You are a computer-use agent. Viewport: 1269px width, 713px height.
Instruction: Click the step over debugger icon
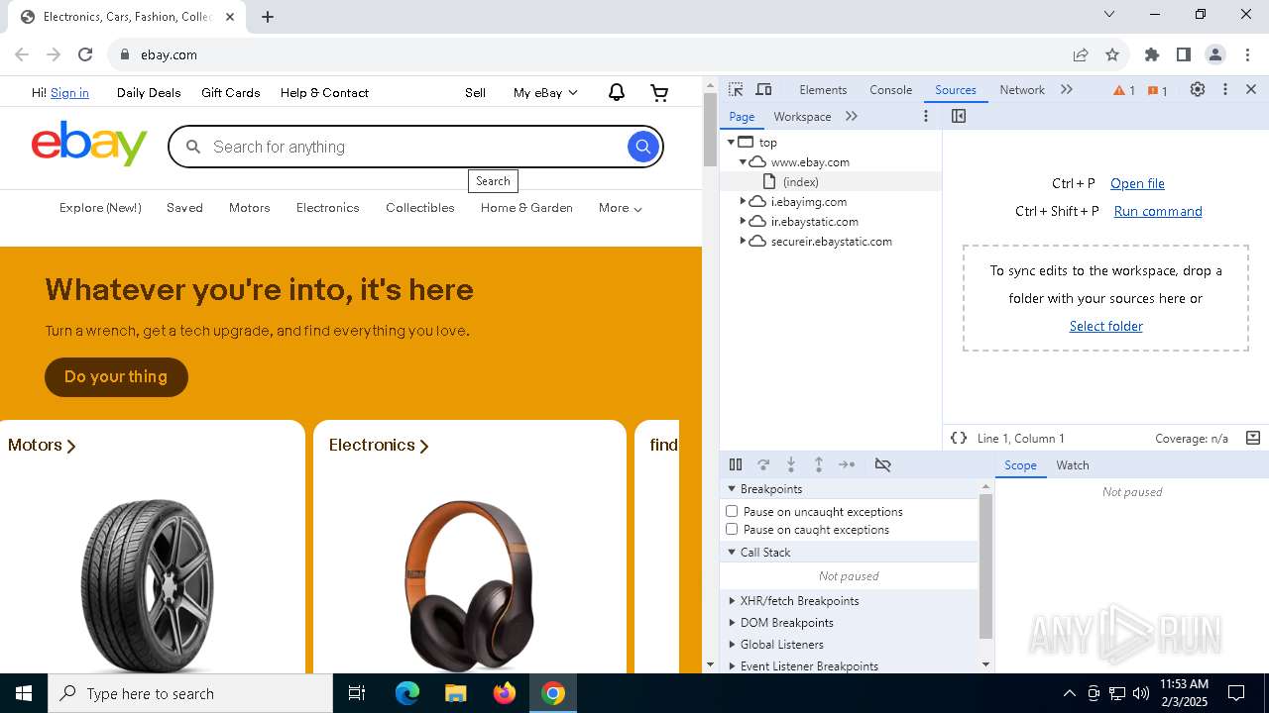point(763,464)
